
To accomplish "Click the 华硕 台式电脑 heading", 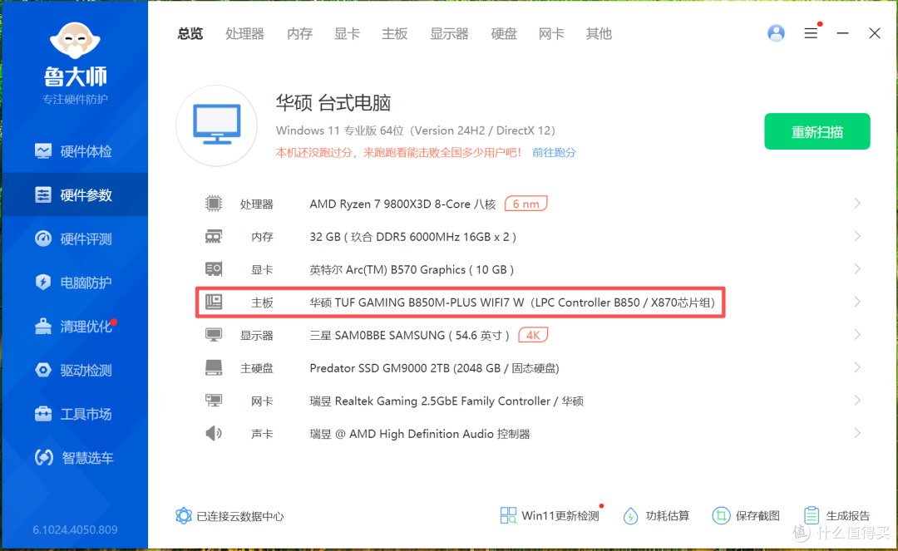I will [333, 103].
